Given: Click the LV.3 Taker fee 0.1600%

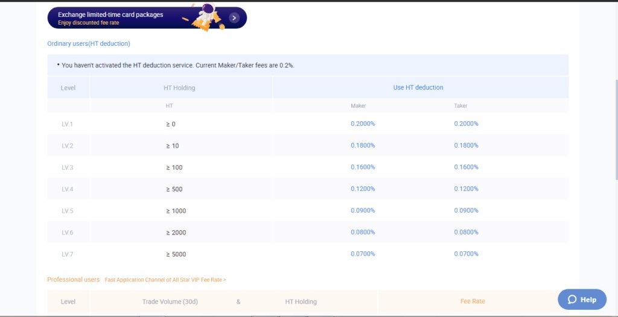Looking at the screenshot, I should tap(467, 167).
